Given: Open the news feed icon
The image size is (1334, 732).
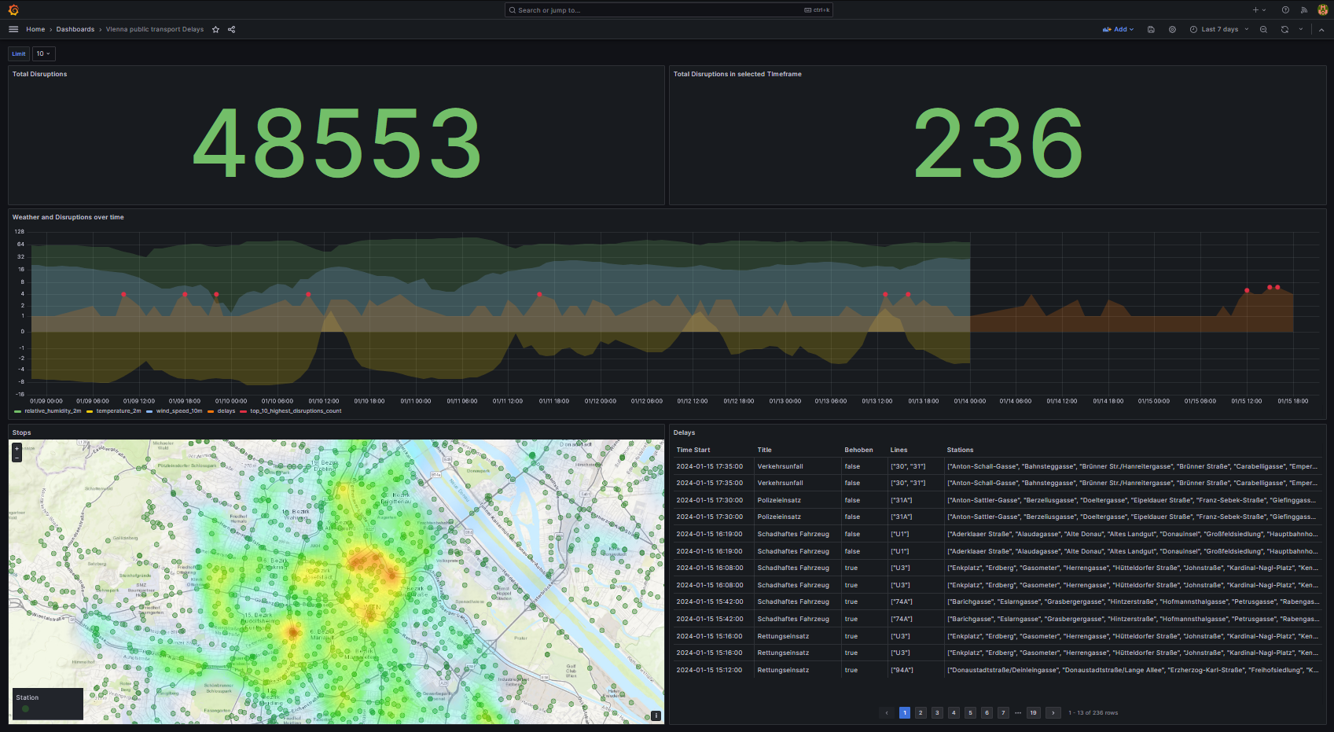Looking at the screenshot, I should tap(1304, 10).
